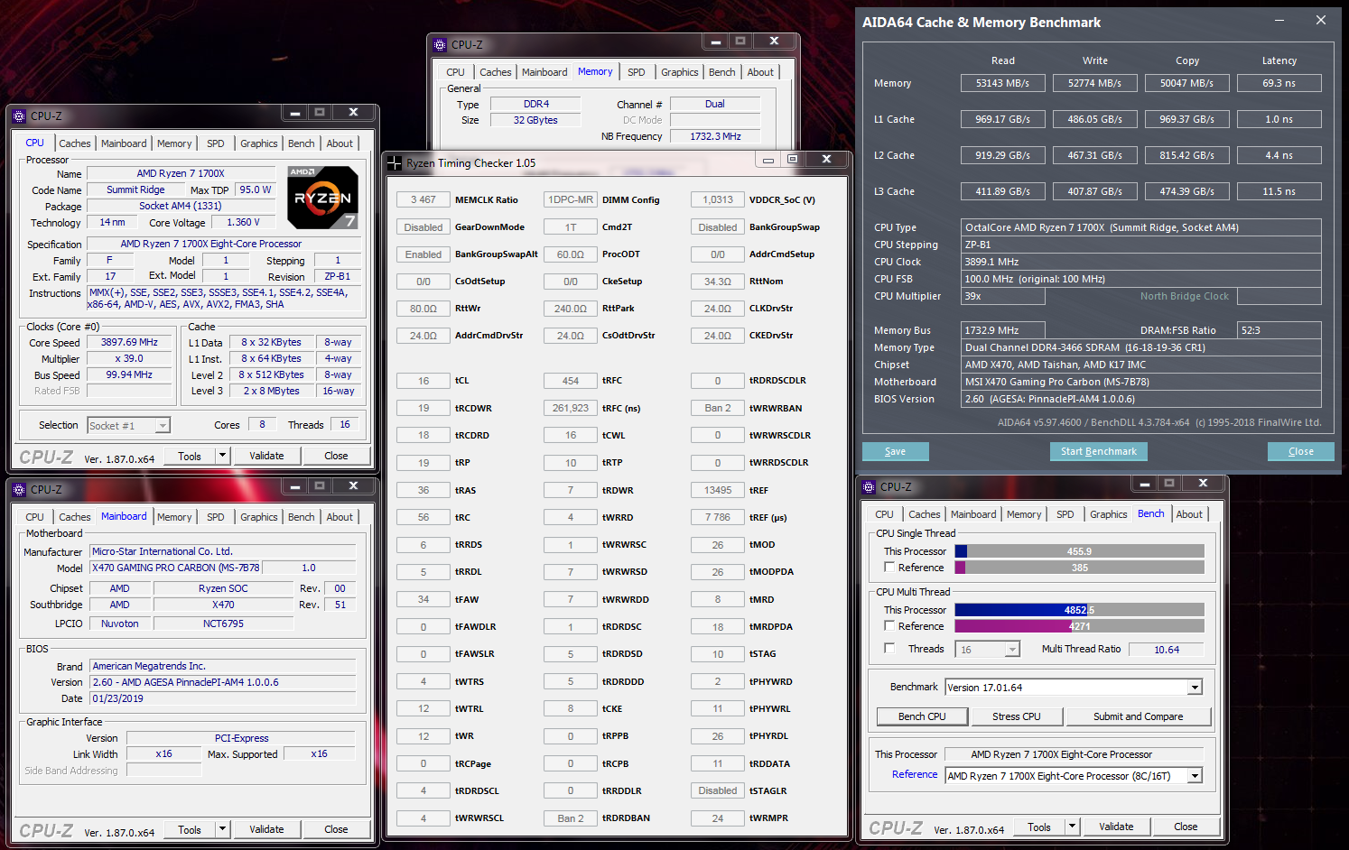Screen dimensions: 1349x850
Task: Minimize the CPU-Z memory window
Action: 716,42
